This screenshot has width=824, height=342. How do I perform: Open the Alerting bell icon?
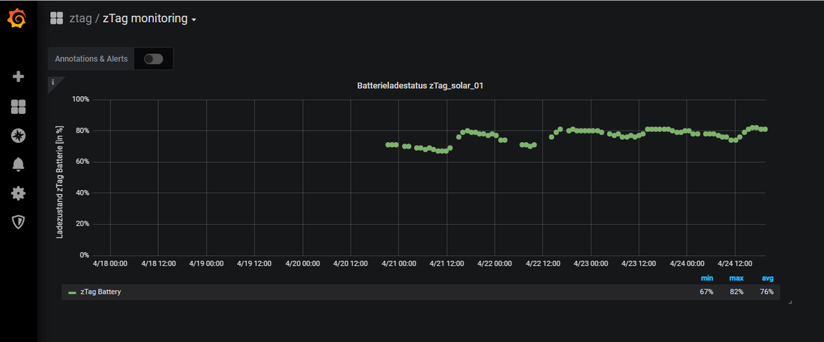19,164
